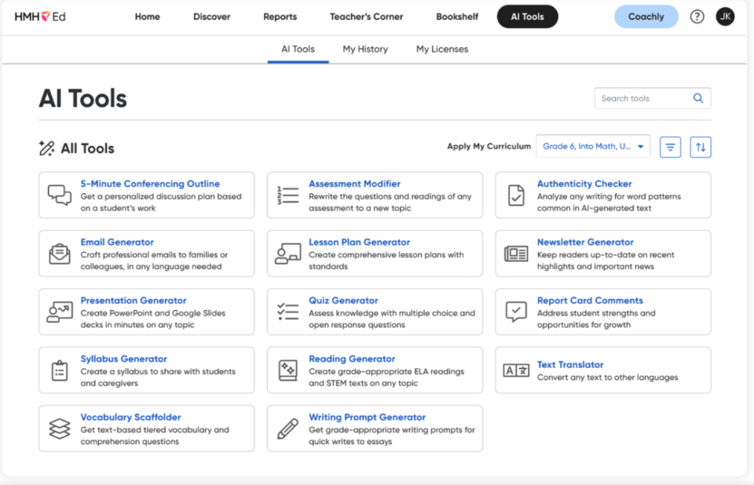Image resolution: width=754 pixels, height=485 pixels.
Task: Click the Newsletter Generator newspaper icon
Action: tap(516, 253)
